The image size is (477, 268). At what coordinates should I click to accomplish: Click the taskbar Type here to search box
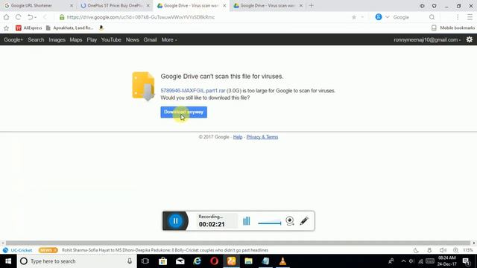[x=77, y=261]
